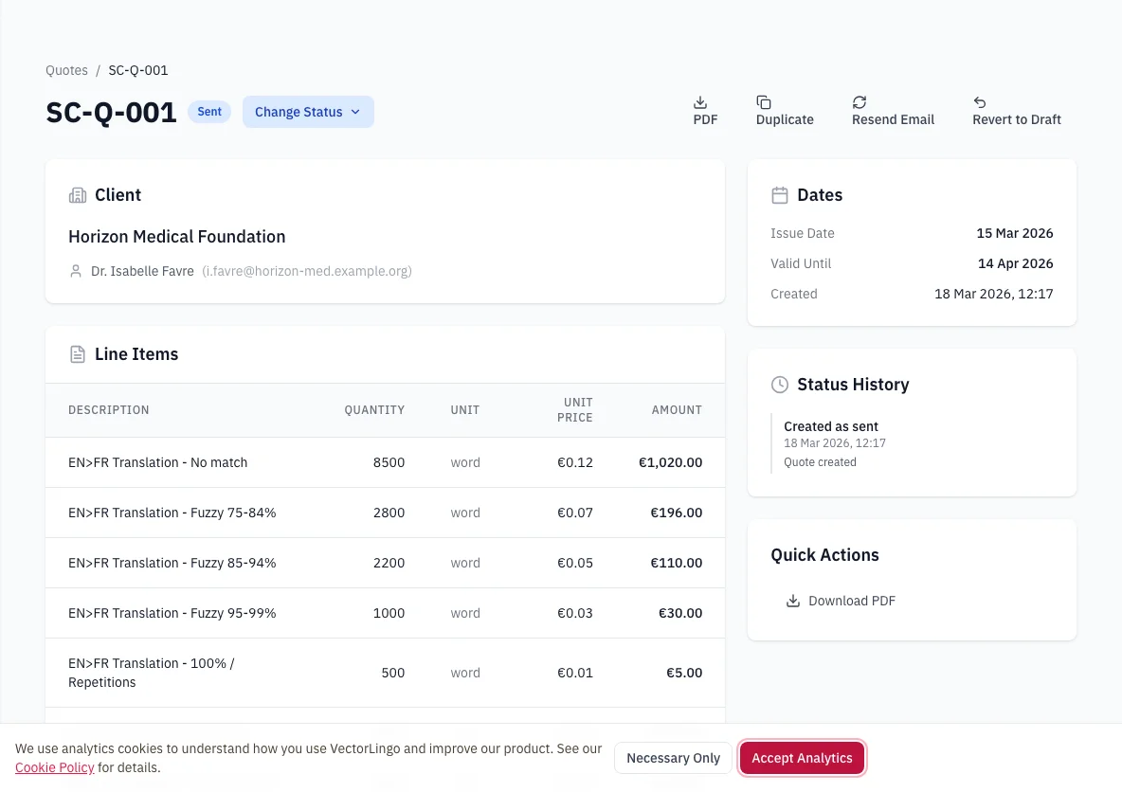The image size is (1122, 792).
Task: Open the Change Status dropdown
Action: click(x=307, y=111)
